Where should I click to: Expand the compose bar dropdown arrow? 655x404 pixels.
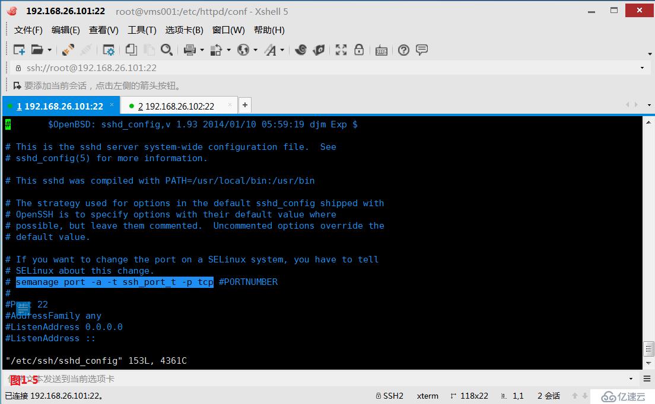point(631,379)
